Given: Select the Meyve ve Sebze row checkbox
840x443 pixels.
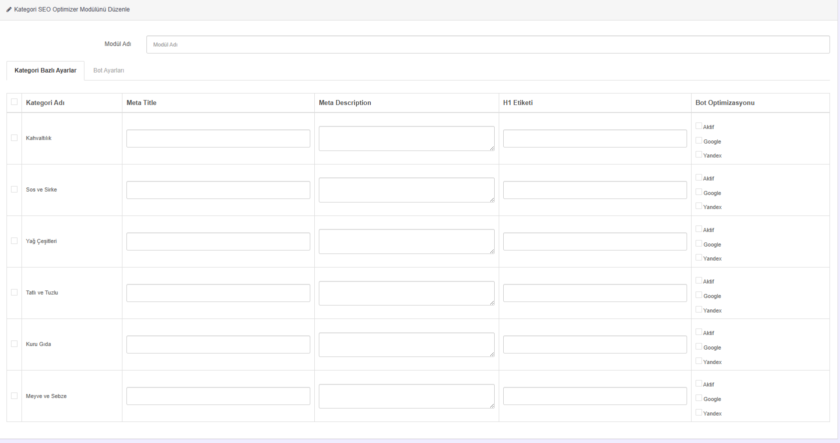Looking at the screenshot, I should 14,396.
